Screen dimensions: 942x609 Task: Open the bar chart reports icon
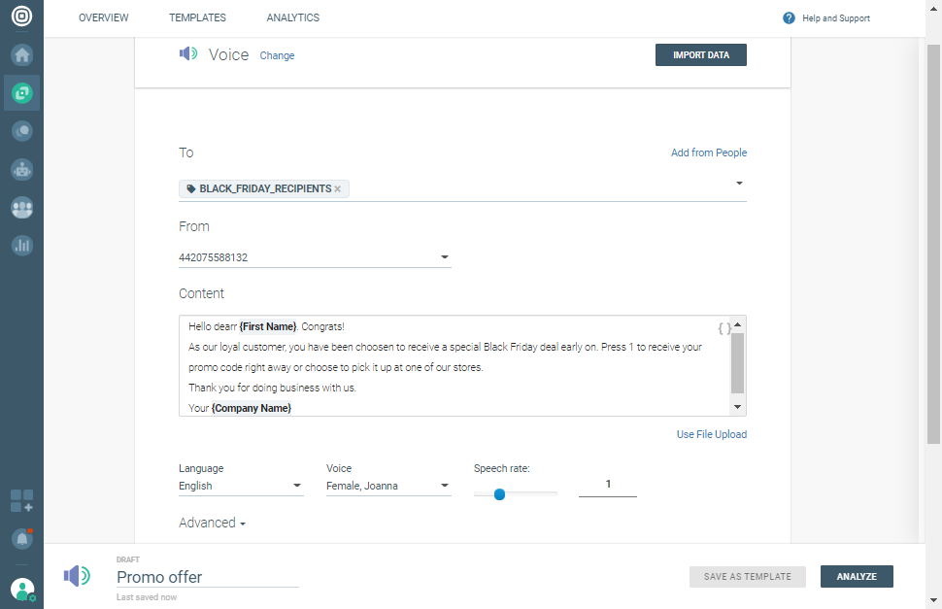pos(21,245)
